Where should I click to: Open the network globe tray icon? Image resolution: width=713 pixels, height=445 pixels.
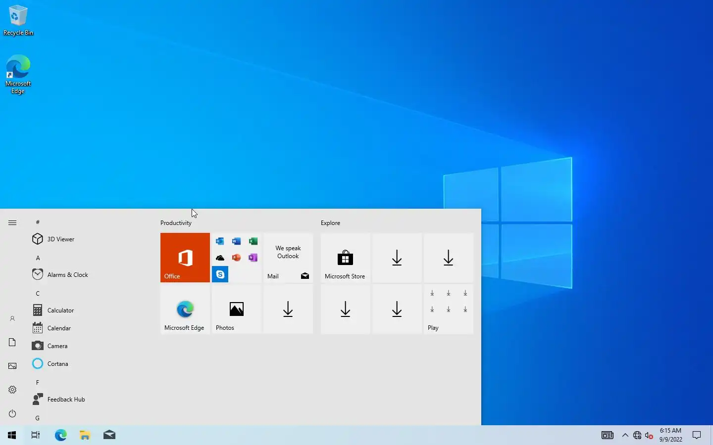pyautogui.click(x=637, y=435)
